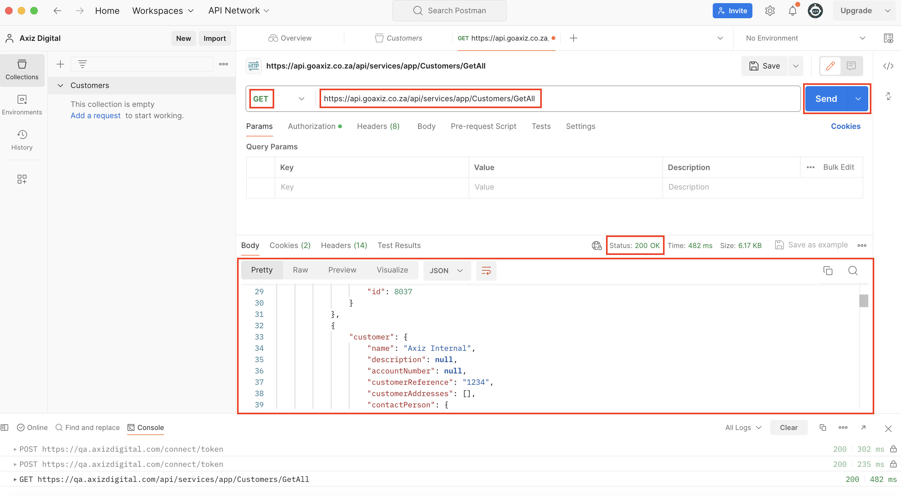
Task: Change JSON format dropdown
Action: pyautogui.click(x=447, y=271)
